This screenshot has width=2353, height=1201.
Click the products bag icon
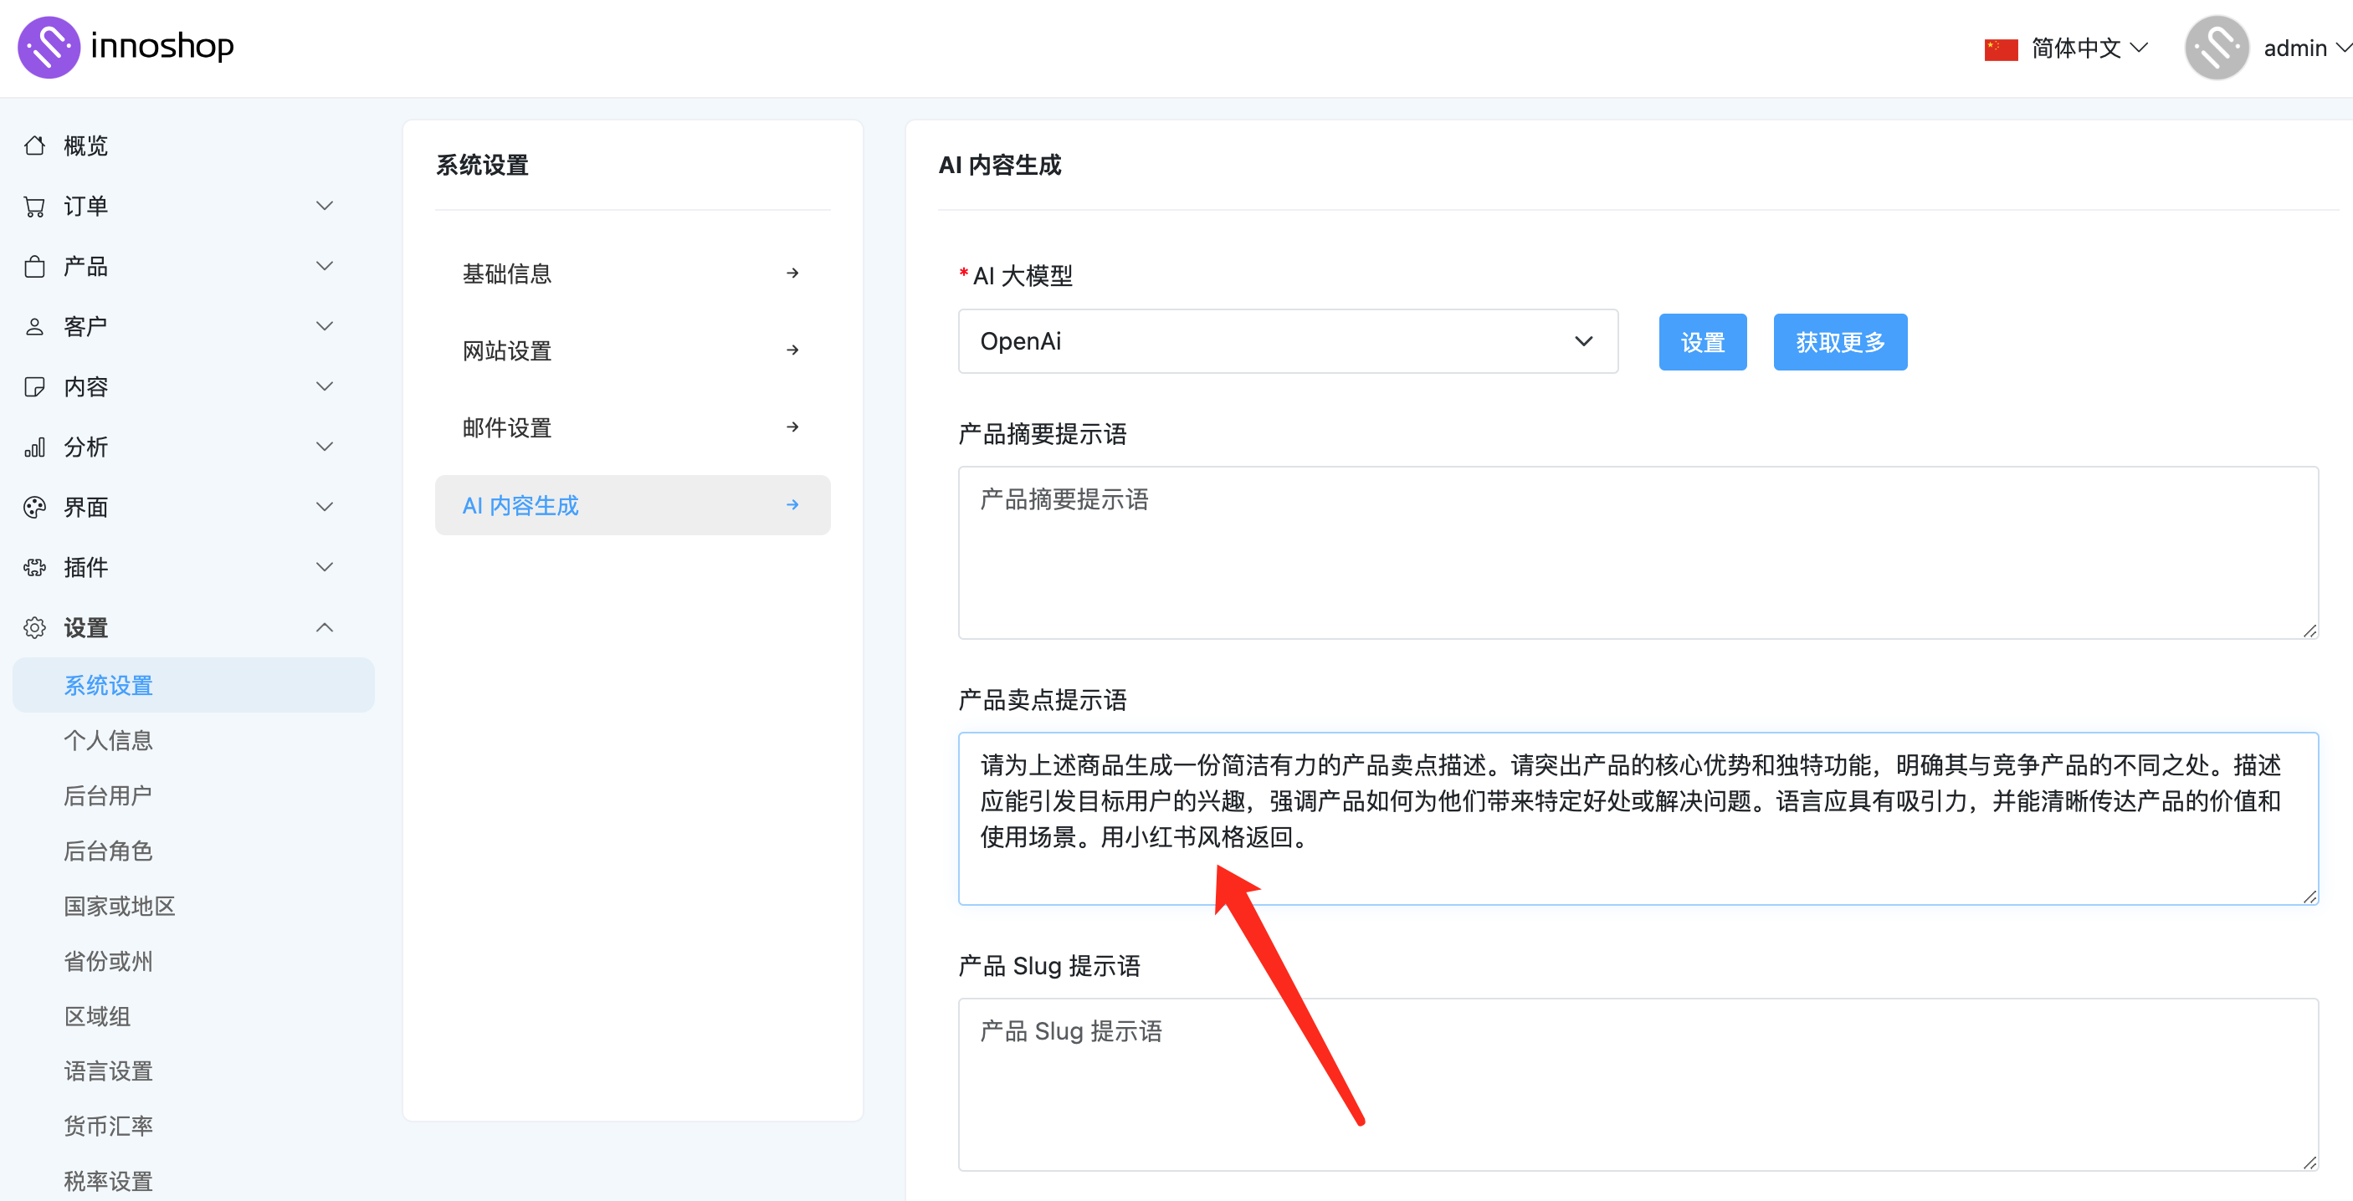coord(34,266)
